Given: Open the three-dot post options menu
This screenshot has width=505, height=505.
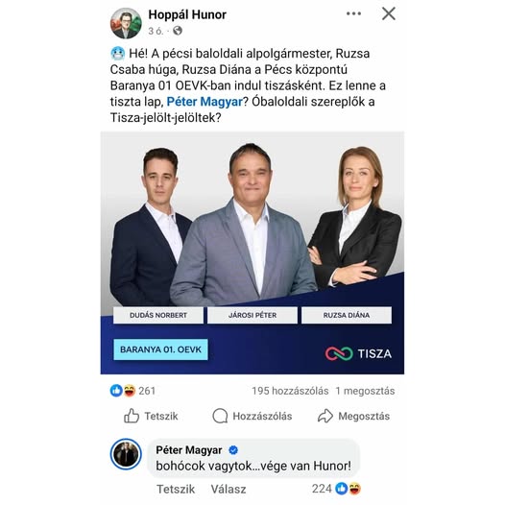Looking at the screenshot, I should 353,13.
